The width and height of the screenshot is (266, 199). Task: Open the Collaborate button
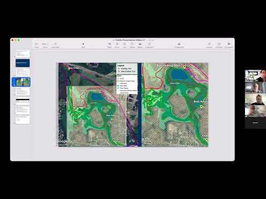(179, 45)
